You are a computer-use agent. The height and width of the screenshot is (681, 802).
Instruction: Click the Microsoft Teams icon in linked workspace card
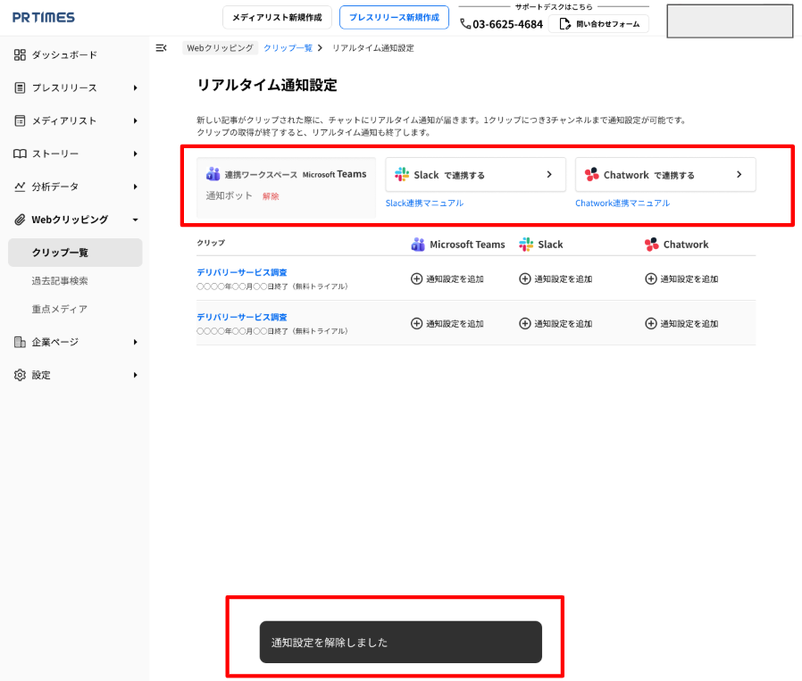click(213, 174)
